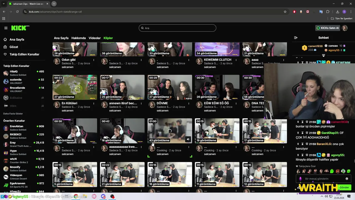Open ErenAktan recommended channel
The width and height of the screenshot is (355, 200).
pyautogui.click(x=24, y=128)
